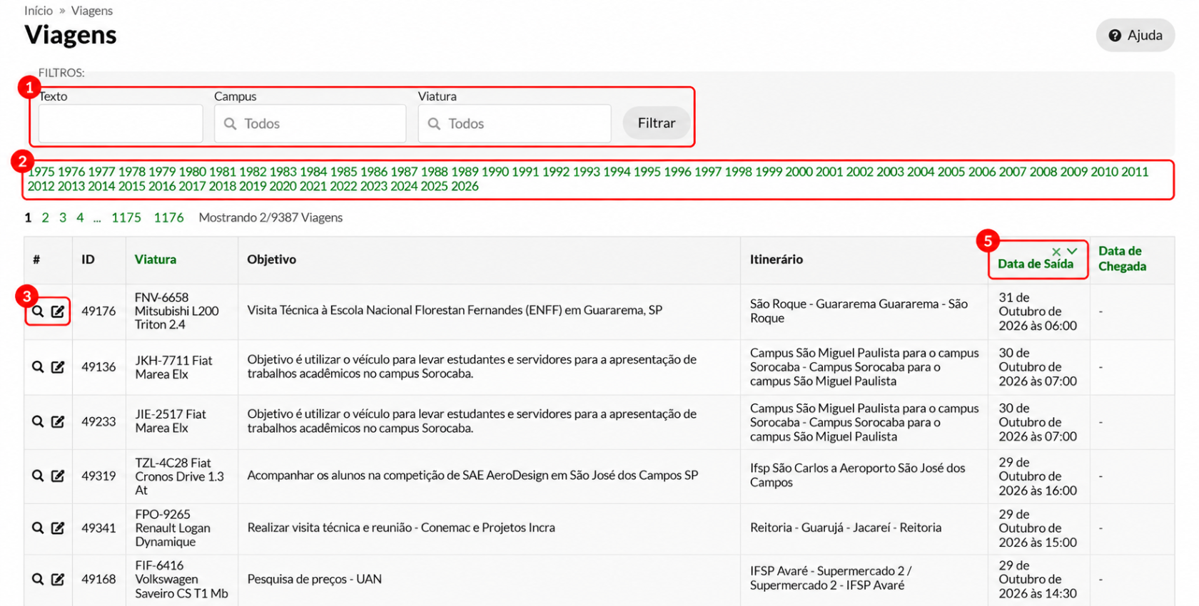Click the Filtrar button

(657, 123)
